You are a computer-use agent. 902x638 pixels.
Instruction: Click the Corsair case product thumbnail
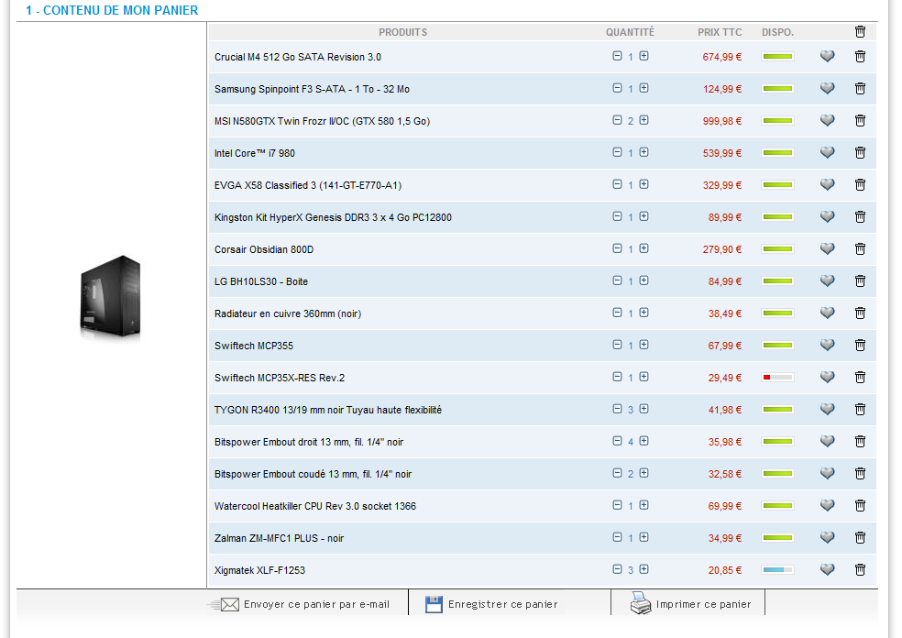110,298
